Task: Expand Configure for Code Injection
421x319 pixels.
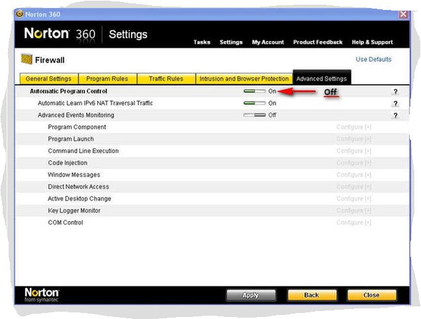Action: (x=353, y=163)
